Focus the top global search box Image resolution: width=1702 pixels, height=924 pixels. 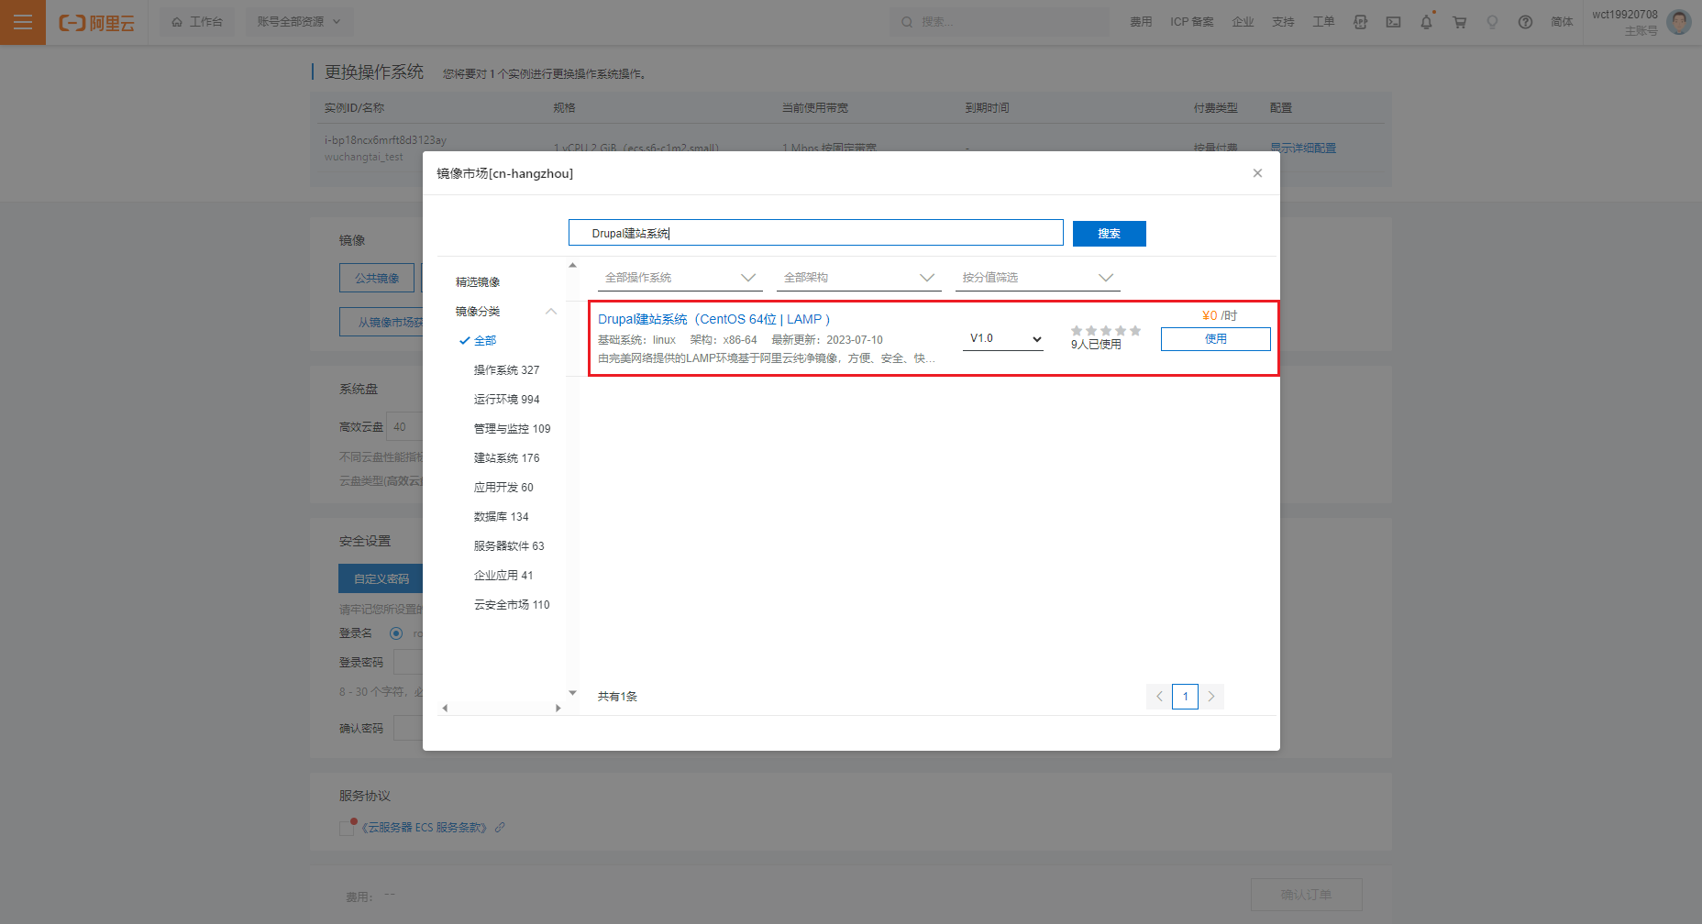point(1000,22)
